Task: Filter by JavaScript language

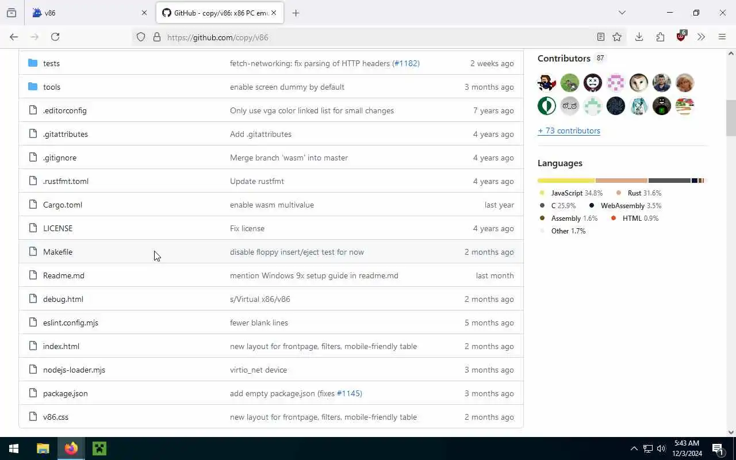Action: 577,193
